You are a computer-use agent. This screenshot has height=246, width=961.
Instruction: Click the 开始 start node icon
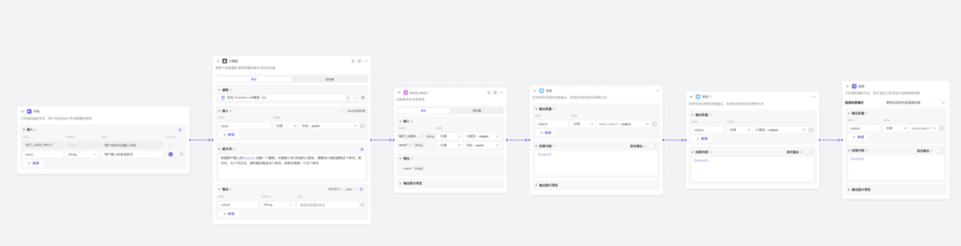[29, 112]
